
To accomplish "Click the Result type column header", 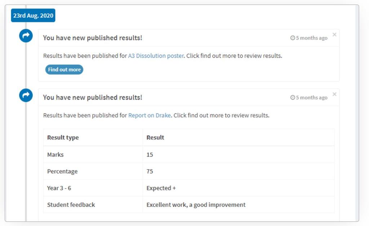I will (x=63, y=137).
